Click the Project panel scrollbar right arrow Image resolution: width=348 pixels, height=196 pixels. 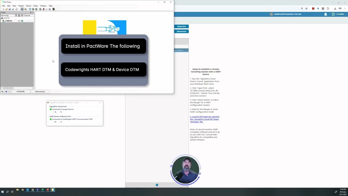[x=33, y=88]
